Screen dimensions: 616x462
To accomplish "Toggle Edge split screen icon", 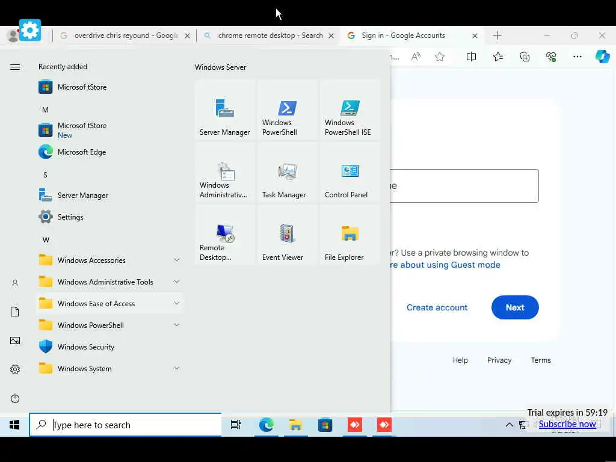I will pos(471,57).
